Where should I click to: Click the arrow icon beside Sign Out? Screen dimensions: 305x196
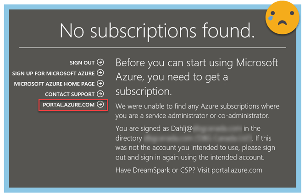click(100, 62)
